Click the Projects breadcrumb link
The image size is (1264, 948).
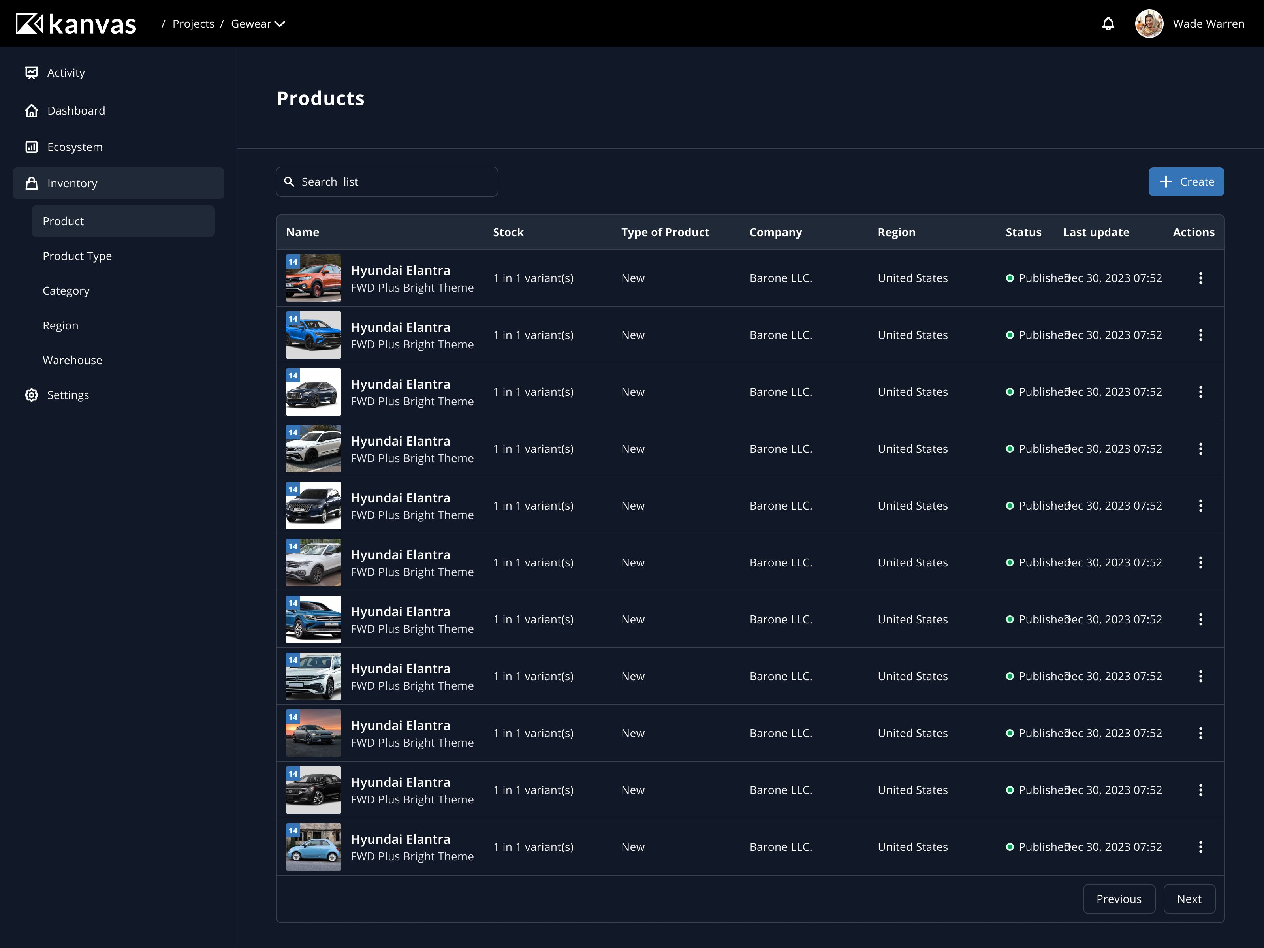tap(193, 24)
